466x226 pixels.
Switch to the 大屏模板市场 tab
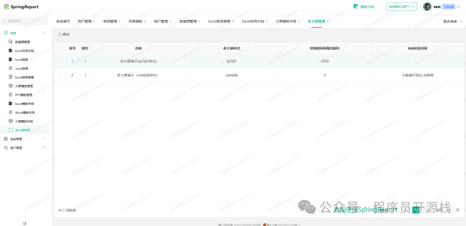(286, 22)
